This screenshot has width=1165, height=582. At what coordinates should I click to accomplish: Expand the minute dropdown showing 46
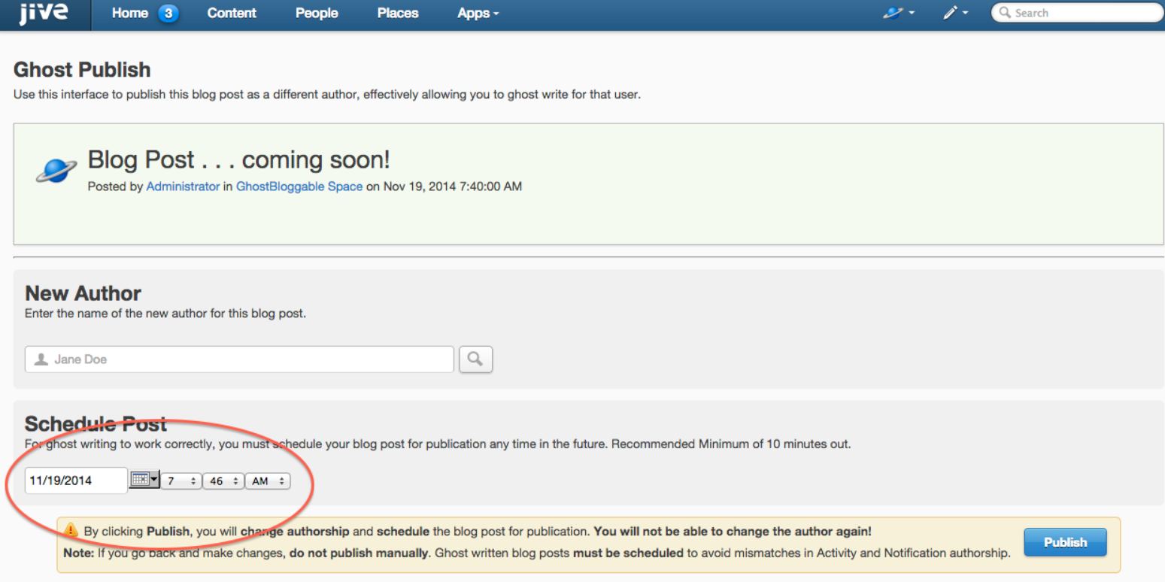(x=223, y=481)
